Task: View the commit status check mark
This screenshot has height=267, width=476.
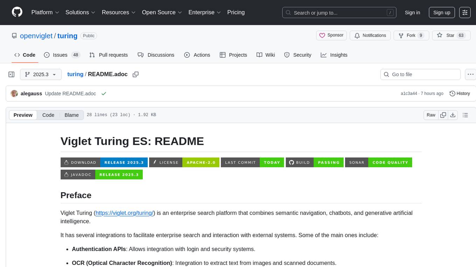Action: click(104, 94)
